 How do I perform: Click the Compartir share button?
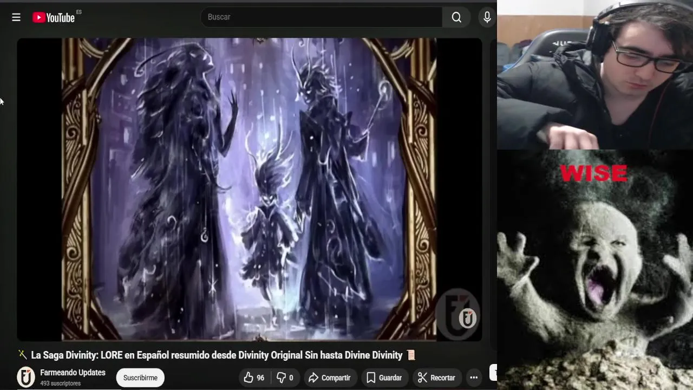[329, 378]
